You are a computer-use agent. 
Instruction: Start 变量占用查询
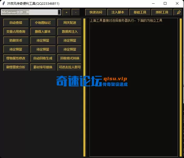tap(16, 31)
